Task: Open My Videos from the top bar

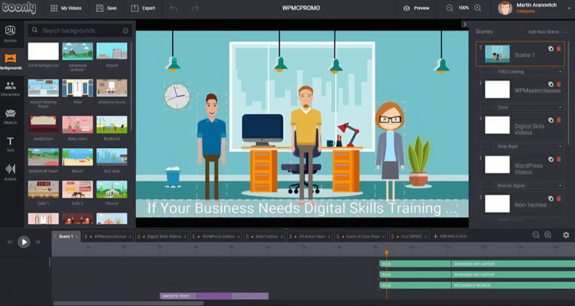Action: coord(66,8)
